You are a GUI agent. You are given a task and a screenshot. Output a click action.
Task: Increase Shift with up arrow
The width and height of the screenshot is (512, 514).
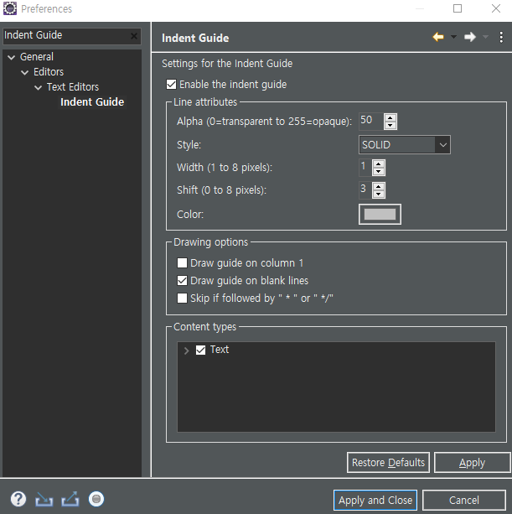coord(379,186)
